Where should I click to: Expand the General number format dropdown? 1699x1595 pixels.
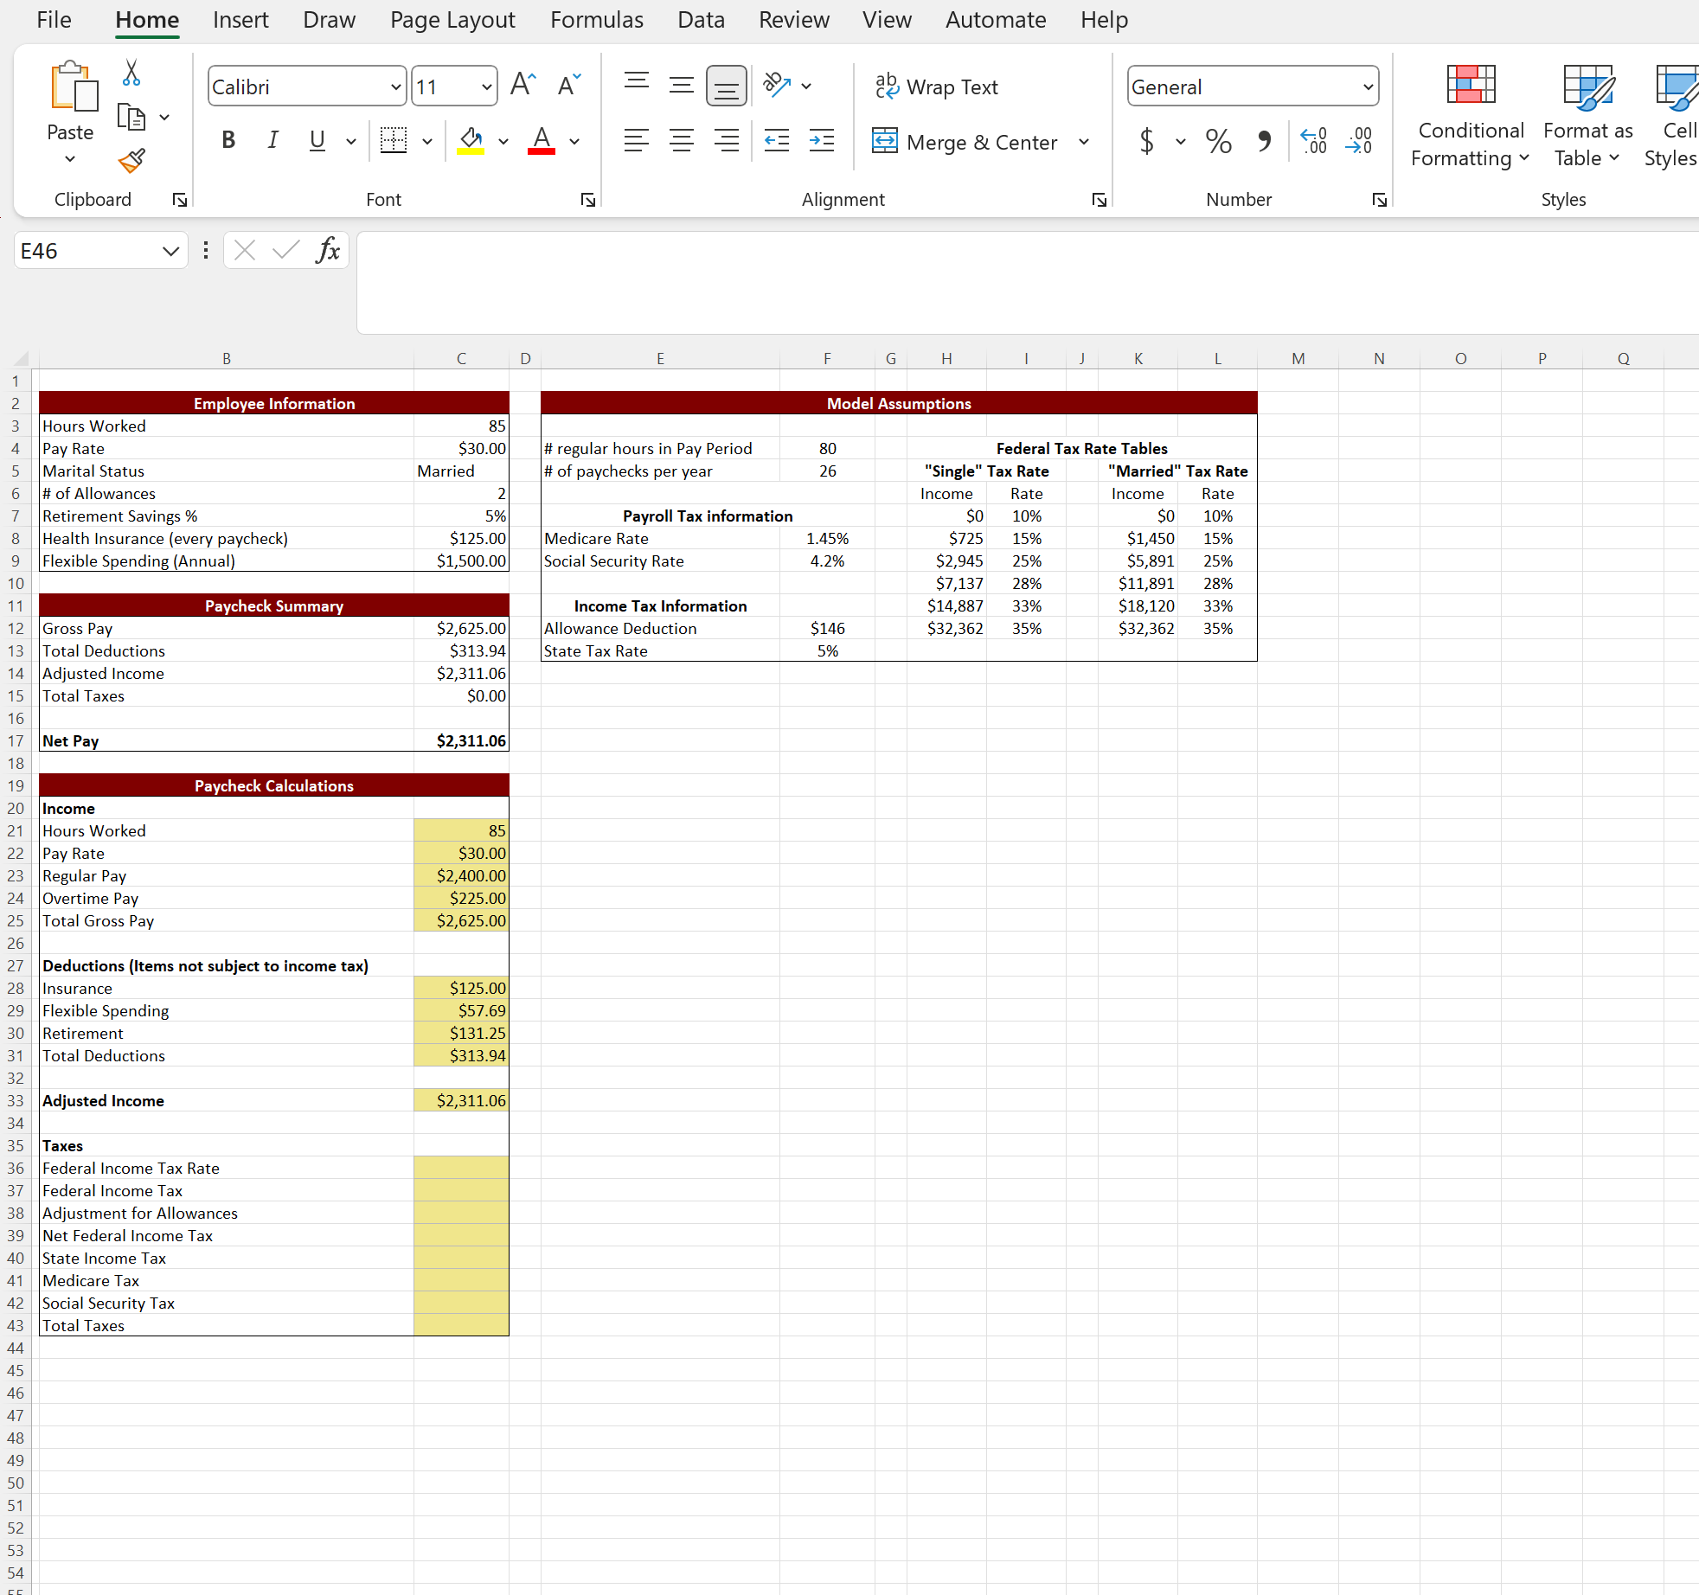tap(1367, 86)
